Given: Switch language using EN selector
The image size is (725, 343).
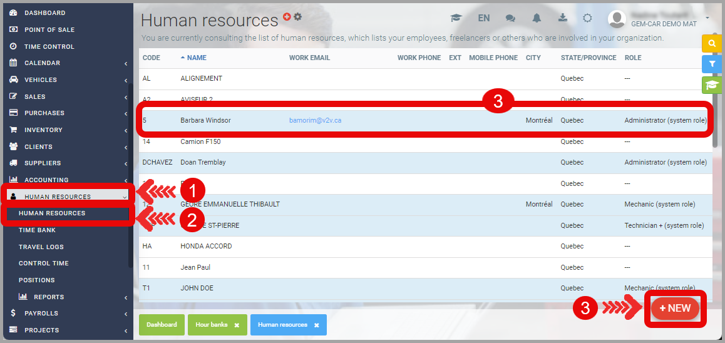Looking at the screenshot, I should coord(483,18).
